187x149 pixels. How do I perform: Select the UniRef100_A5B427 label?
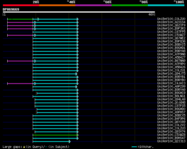click(171, 58)
